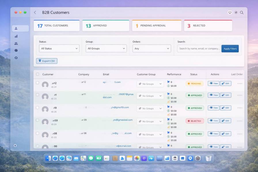Open more options dots for the 08 row
The width and height of the screenshot is (258, 172).
click(240, 134)
